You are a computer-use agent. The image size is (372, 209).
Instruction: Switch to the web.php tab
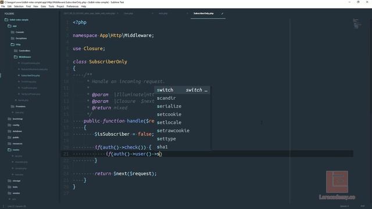click(163, 13)
